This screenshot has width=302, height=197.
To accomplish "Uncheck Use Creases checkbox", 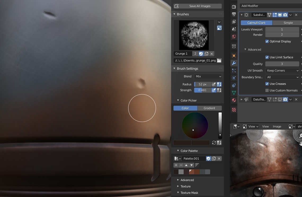I will click(x=267, y=84).
